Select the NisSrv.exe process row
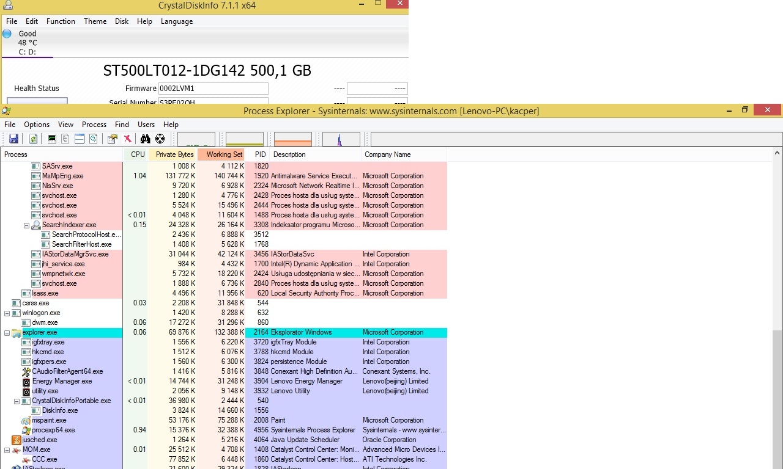Viewport: 783px width, 469px height. (x=224, y=186)
